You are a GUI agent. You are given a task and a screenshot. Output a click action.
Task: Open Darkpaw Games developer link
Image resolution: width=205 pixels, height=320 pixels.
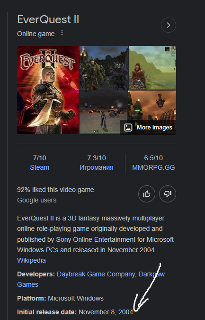(91, 279)
